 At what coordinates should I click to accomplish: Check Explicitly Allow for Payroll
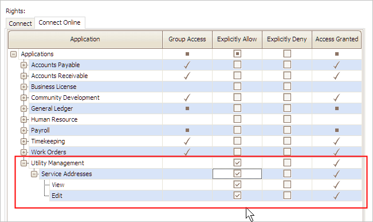point(237,130)
